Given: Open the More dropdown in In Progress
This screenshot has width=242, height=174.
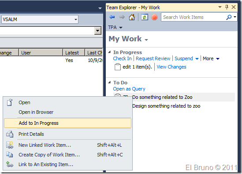Looking at the screenshot, I should point(218,58).
